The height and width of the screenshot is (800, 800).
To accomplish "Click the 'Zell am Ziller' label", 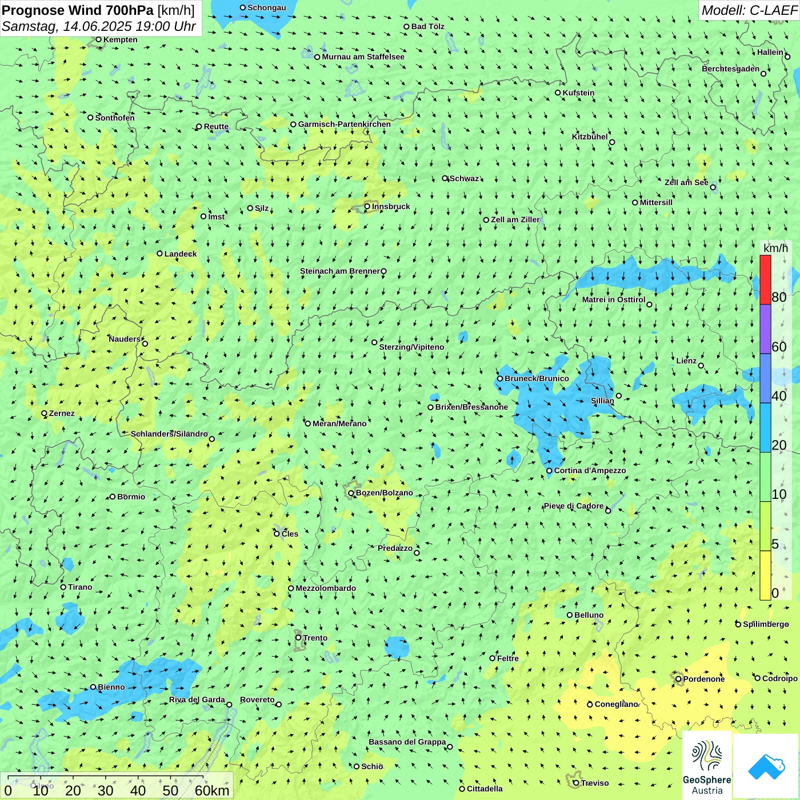I will tap(515, 219).
